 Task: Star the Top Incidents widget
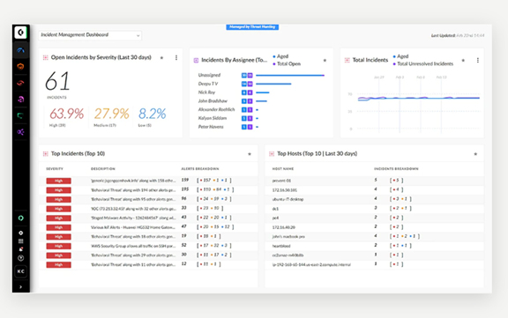click(x=250, y=154)
